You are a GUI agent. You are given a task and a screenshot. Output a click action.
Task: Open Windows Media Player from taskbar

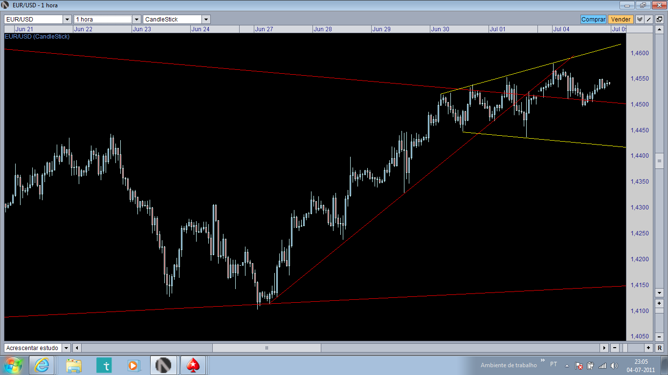coord(134,365)
